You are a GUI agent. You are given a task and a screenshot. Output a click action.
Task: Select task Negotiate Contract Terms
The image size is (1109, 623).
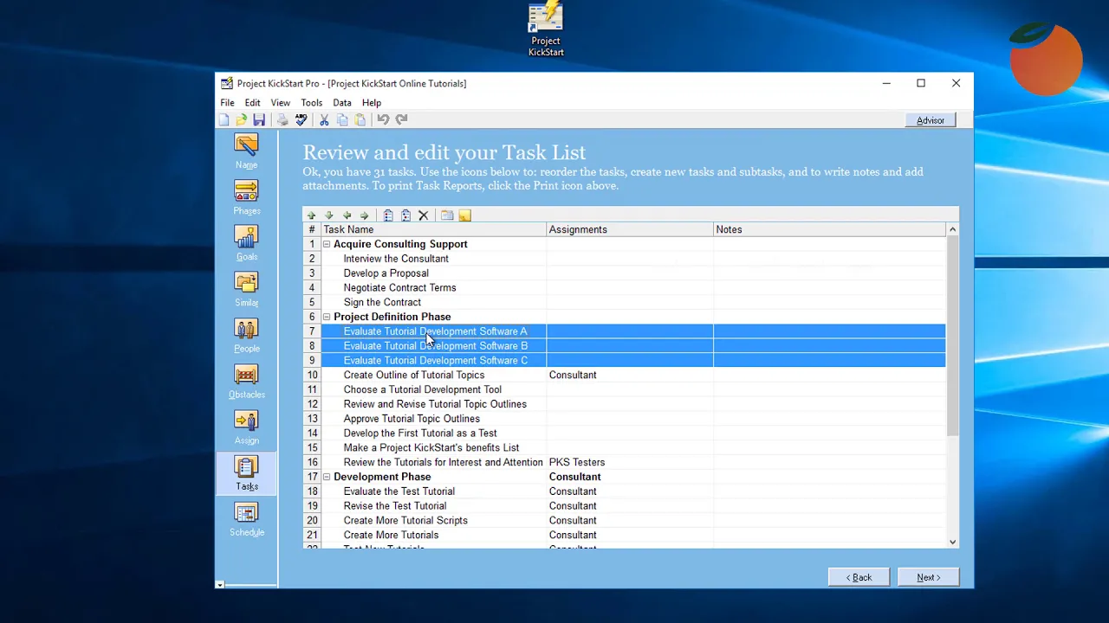point(399,288)
